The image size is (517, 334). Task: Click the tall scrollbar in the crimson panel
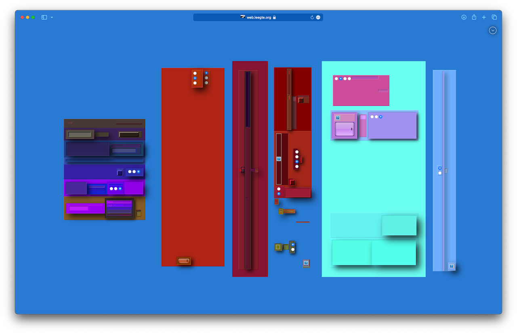(x=248, y=170)
